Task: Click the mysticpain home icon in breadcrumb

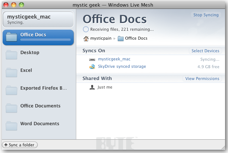Action: (x=86, y=38)
